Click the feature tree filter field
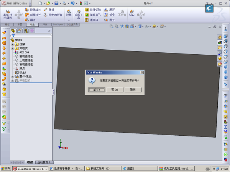The image size is (230, 172). click(x=31, y=36)
